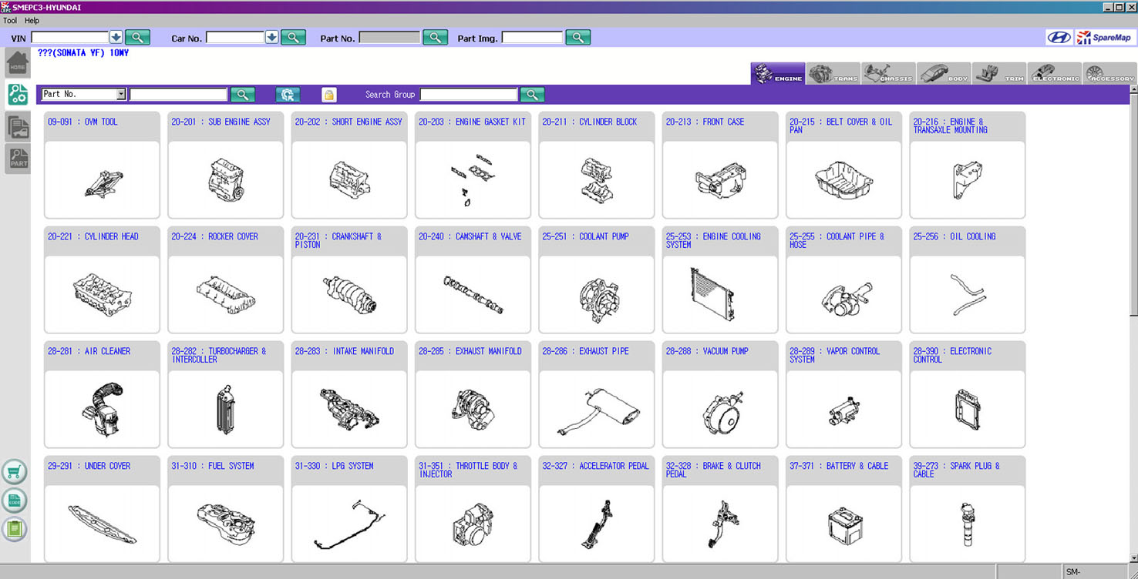The width and height of the screenshot is (1138, 579).
Task: Expand the VIN dropdown arrow
Action: pos(116,37)
